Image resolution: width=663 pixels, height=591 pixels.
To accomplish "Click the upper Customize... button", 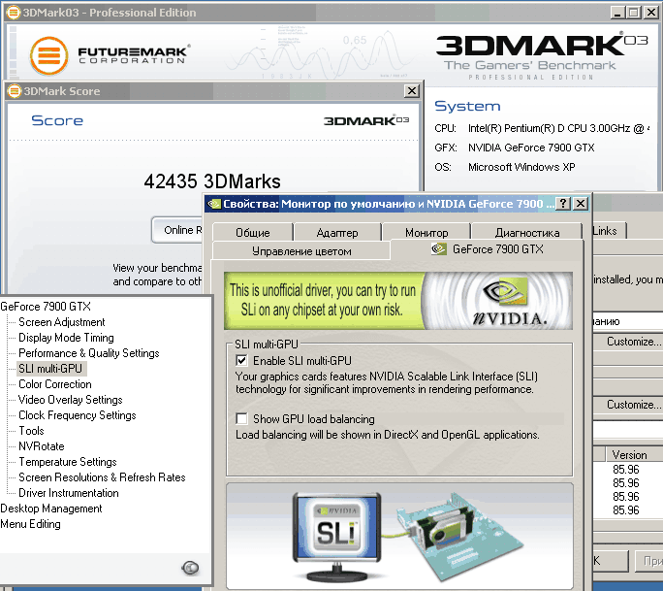I will point(628,342).
